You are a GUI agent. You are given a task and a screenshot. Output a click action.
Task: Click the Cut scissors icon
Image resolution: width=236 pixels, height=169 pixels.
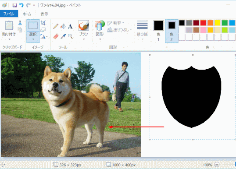pos(20,23)
